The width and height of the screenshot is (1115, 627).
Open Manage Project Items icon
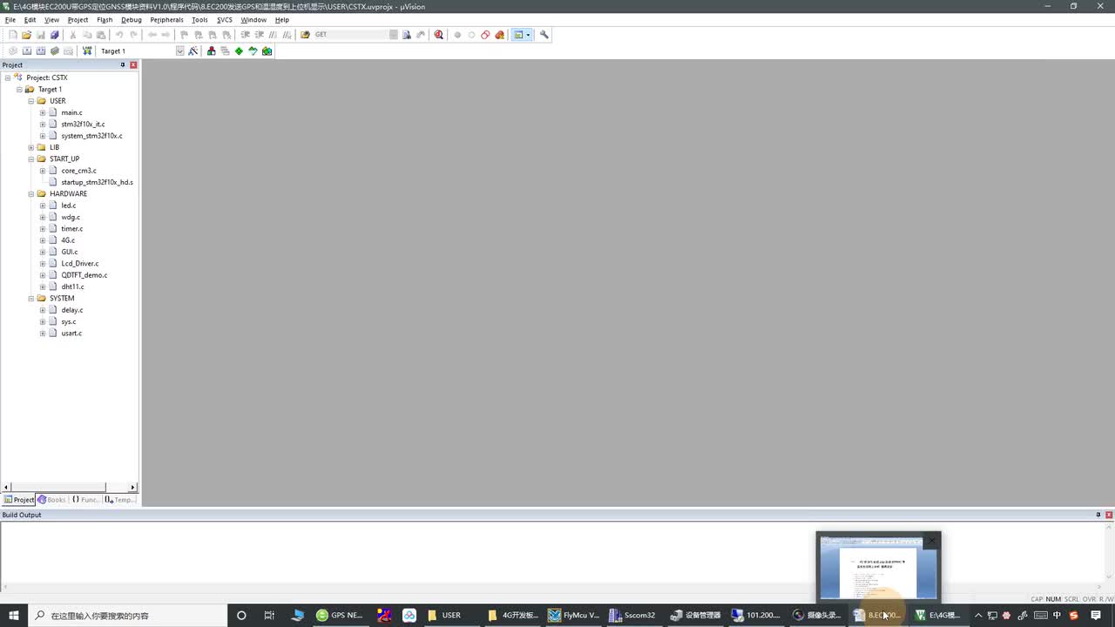pos(211,51)
